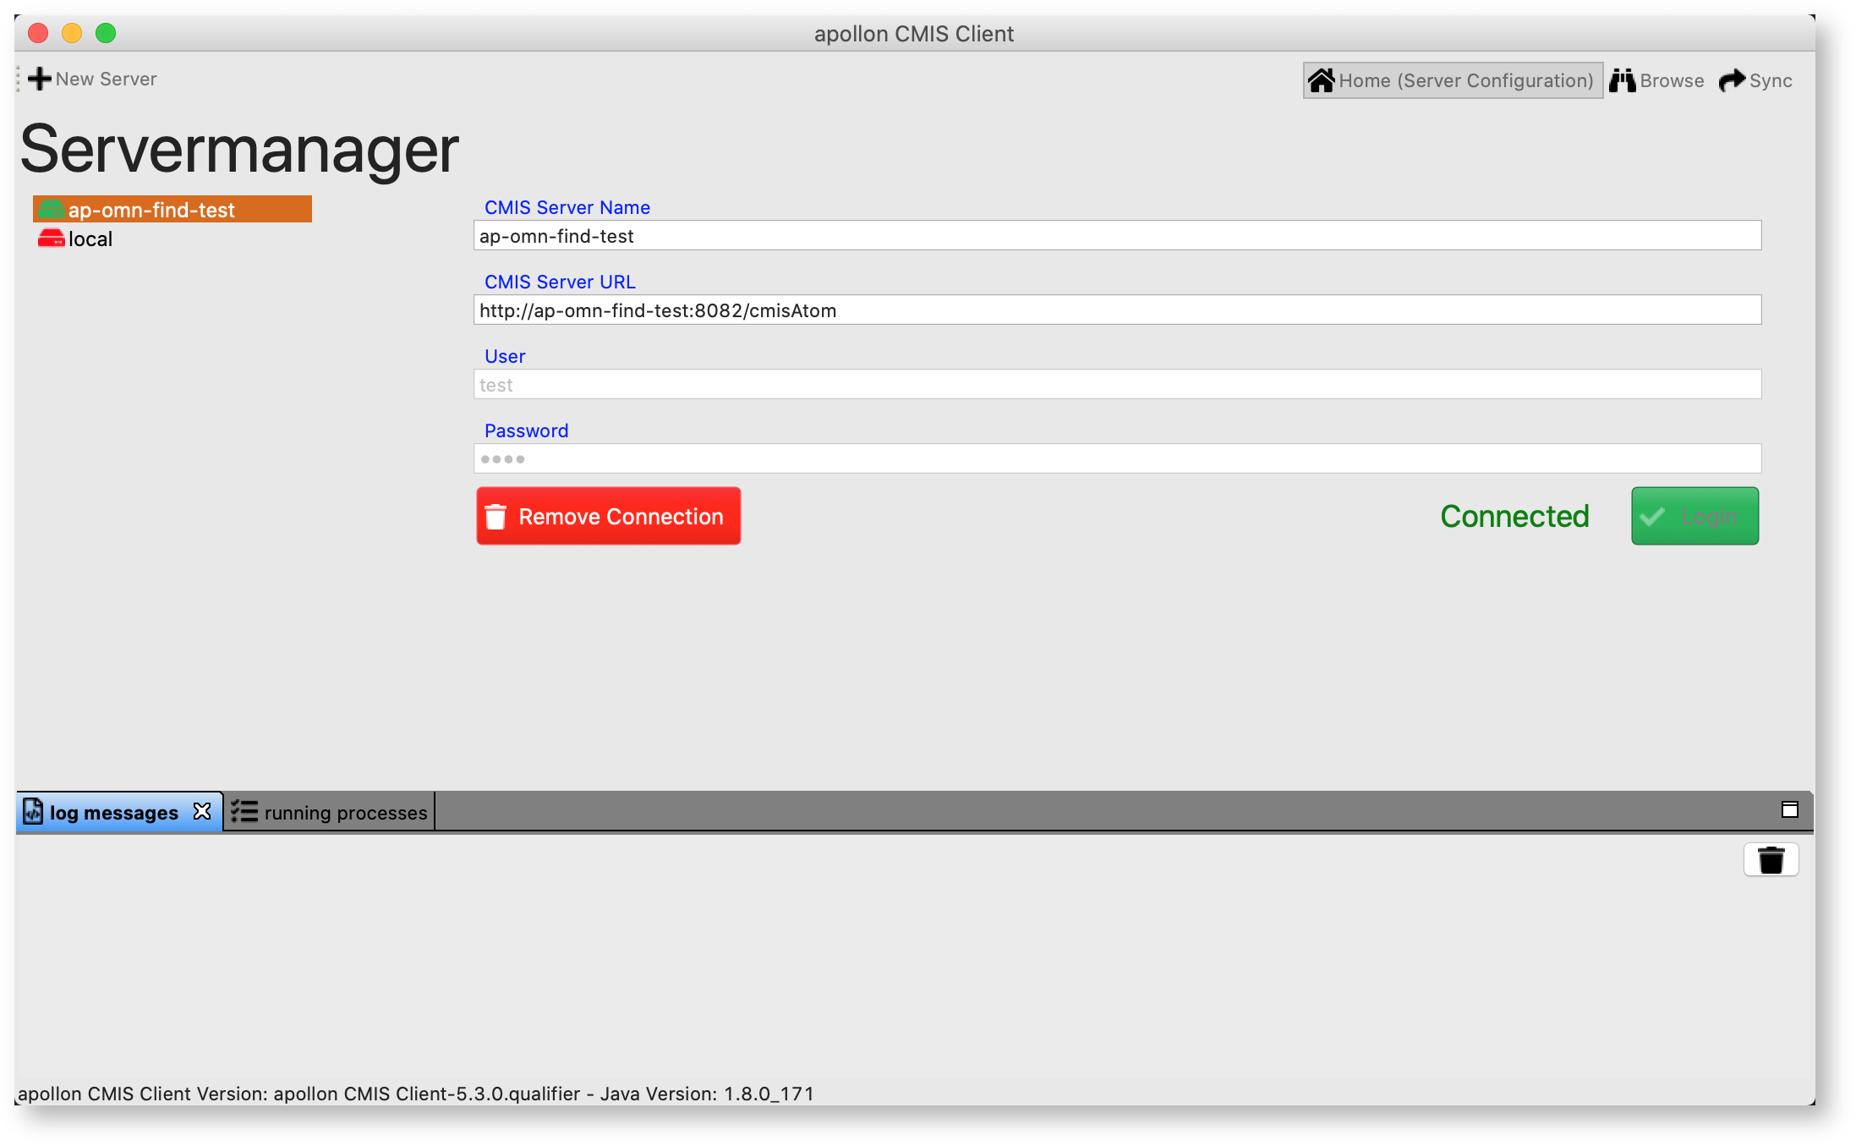
Task: Switch to the running processes tab
Action: pos(330,813)
